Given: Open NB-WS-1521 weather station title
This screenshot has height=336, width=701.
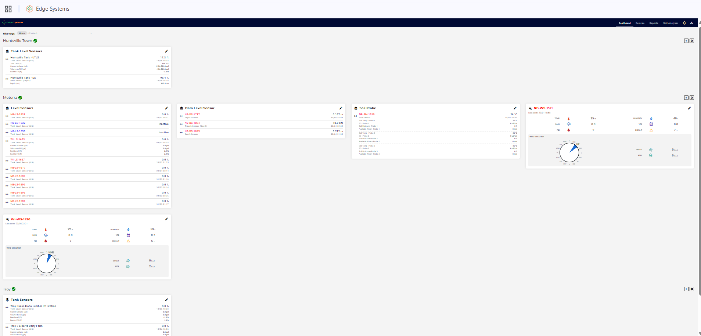Looking at the screenshot, I should (543, 108).
